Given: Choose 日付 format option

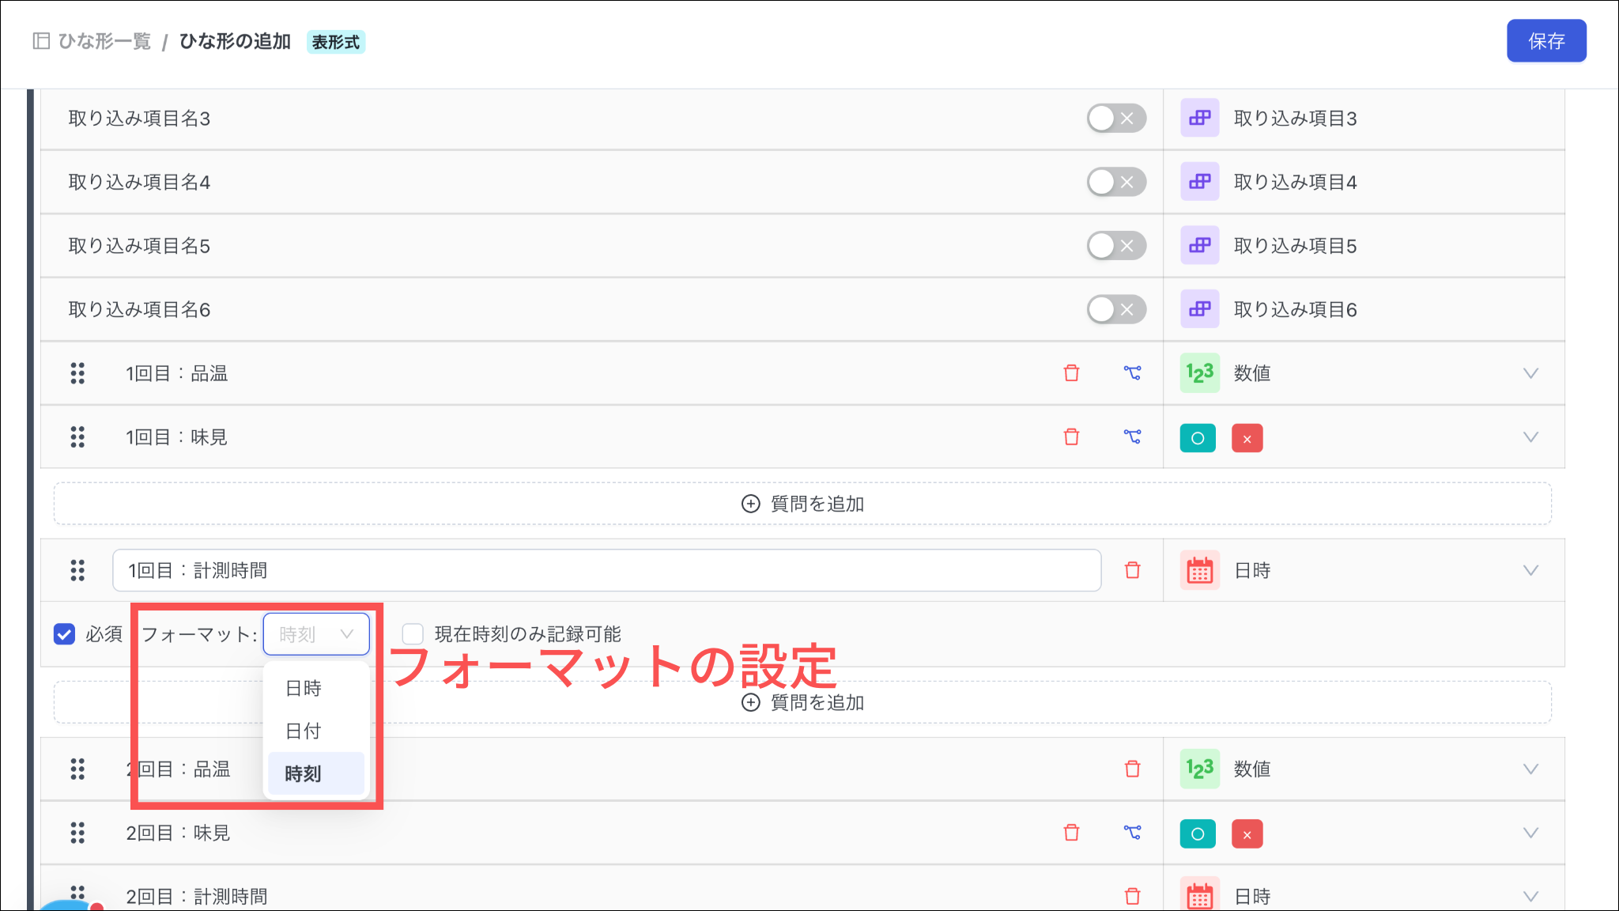Looking at the screenshot, I should click(x=304, y=731).
